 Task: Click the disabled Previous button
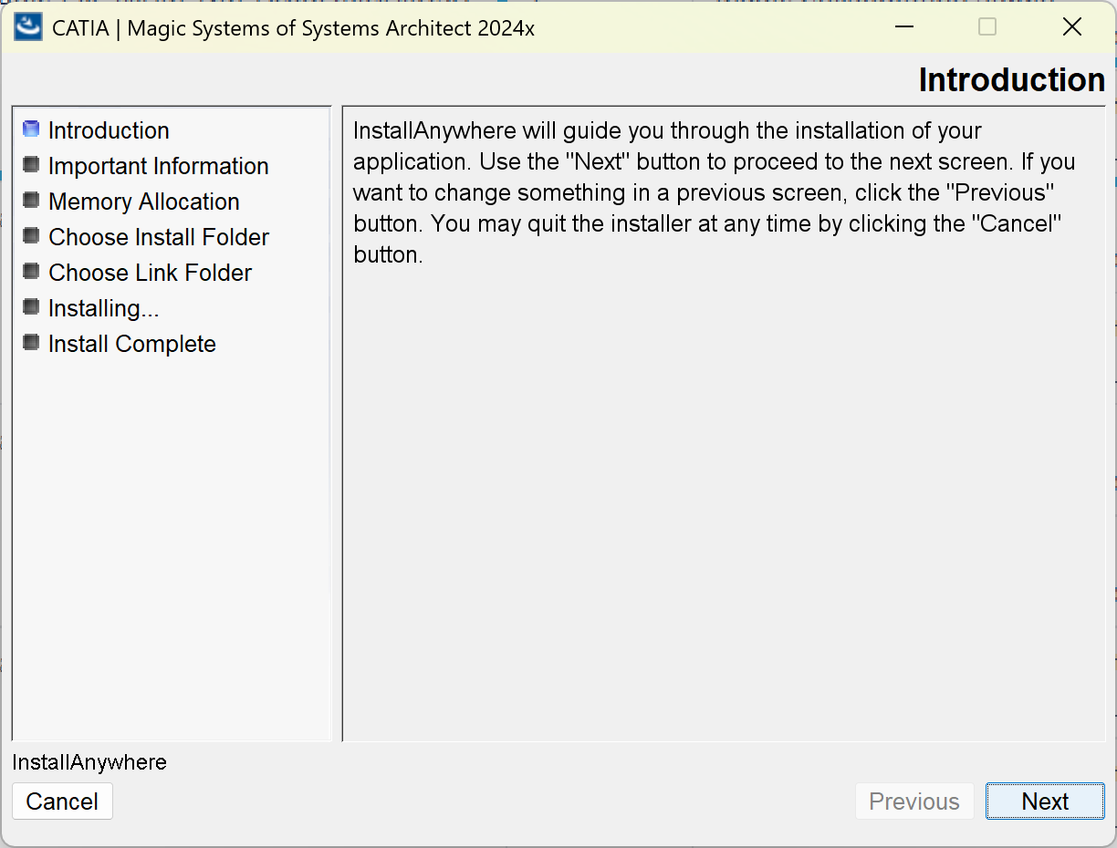pos(914,801)
